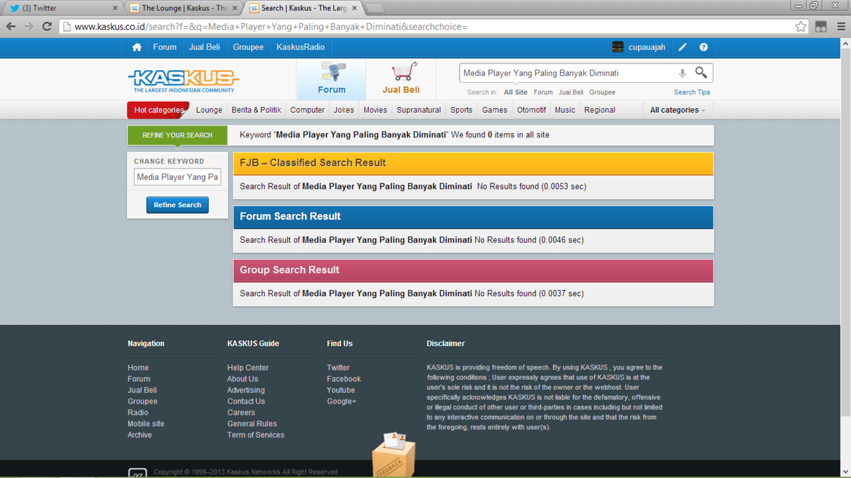This screenshot has width=851, height=478.
Task: Click the feedback box icon
Action: [x=393, y=454]
